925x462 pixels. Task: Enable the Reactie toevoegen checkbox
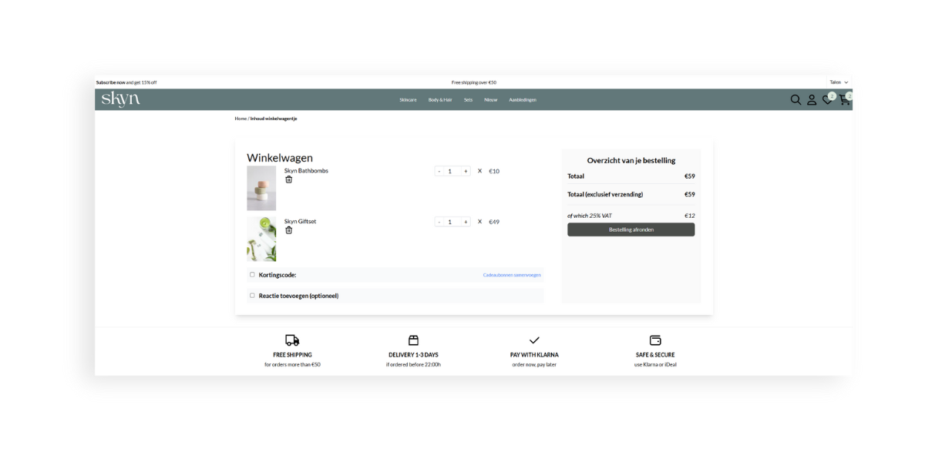point(252,295)
